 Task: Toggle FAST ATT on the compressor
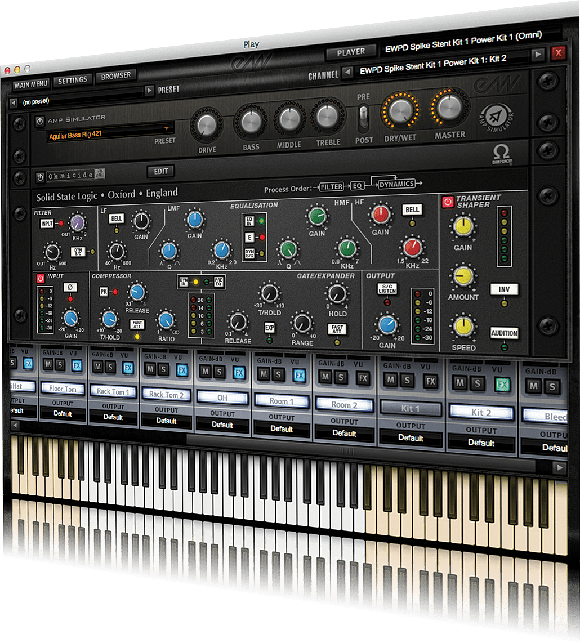pos(138,325)
